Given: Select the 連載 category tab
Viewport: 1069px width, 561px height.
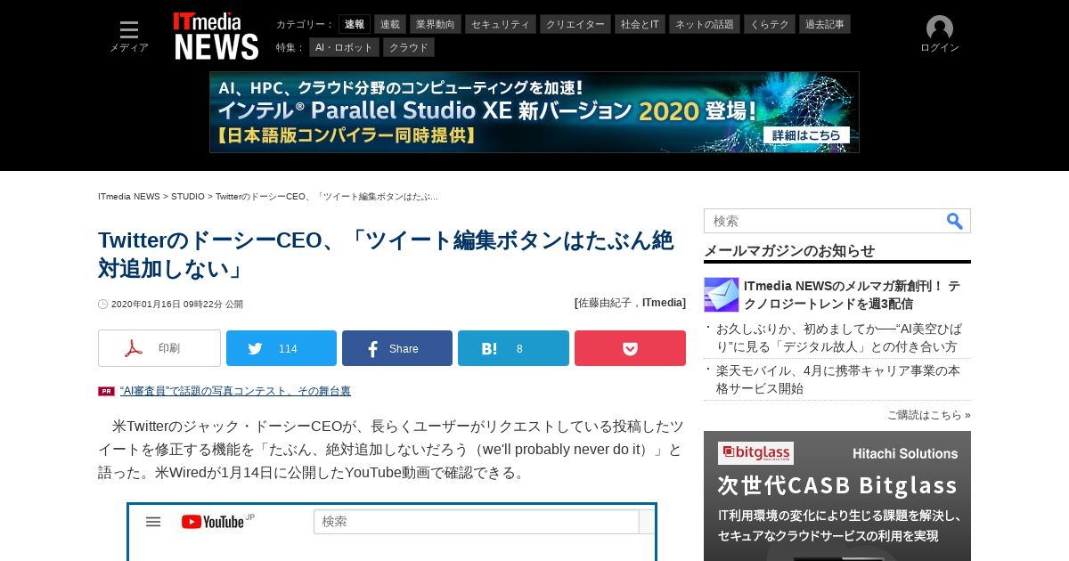Looking at the screenshot, I should 390,24.
